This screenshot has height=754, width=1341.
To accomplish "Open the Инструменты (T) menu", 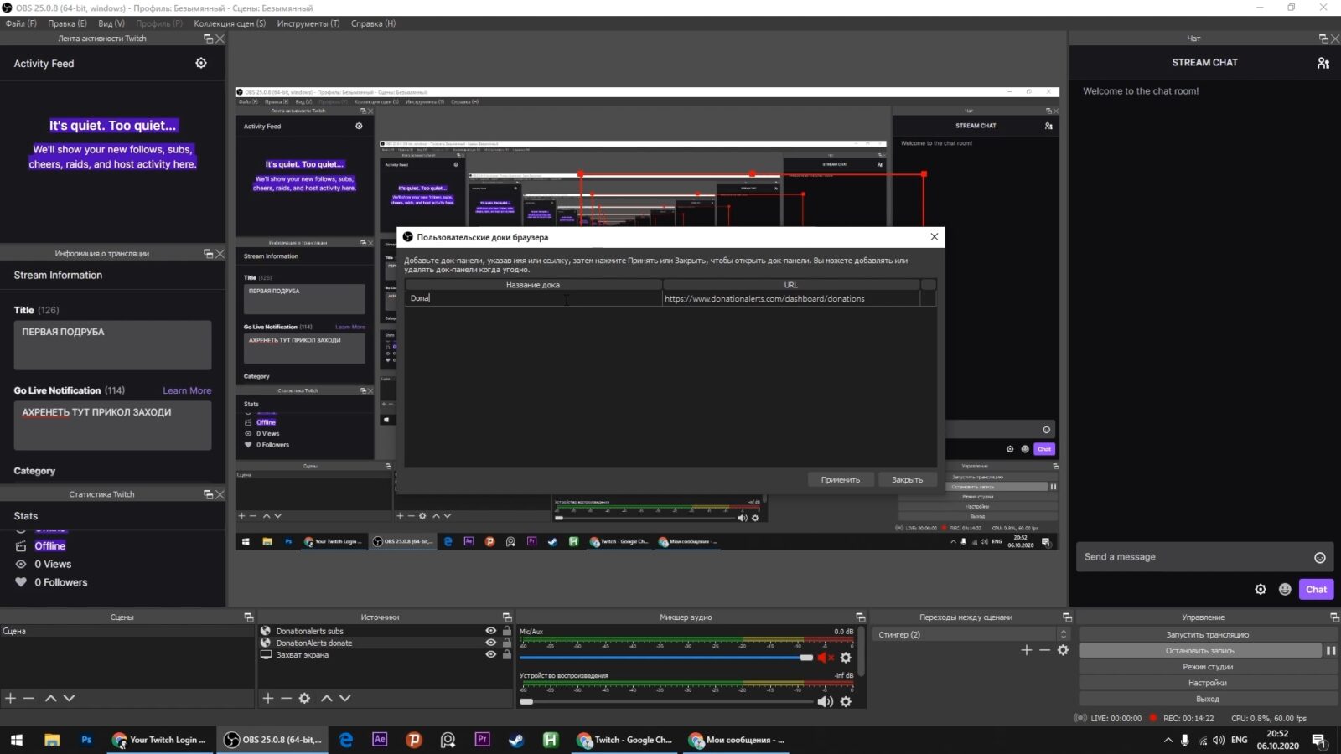I will 308,23.
